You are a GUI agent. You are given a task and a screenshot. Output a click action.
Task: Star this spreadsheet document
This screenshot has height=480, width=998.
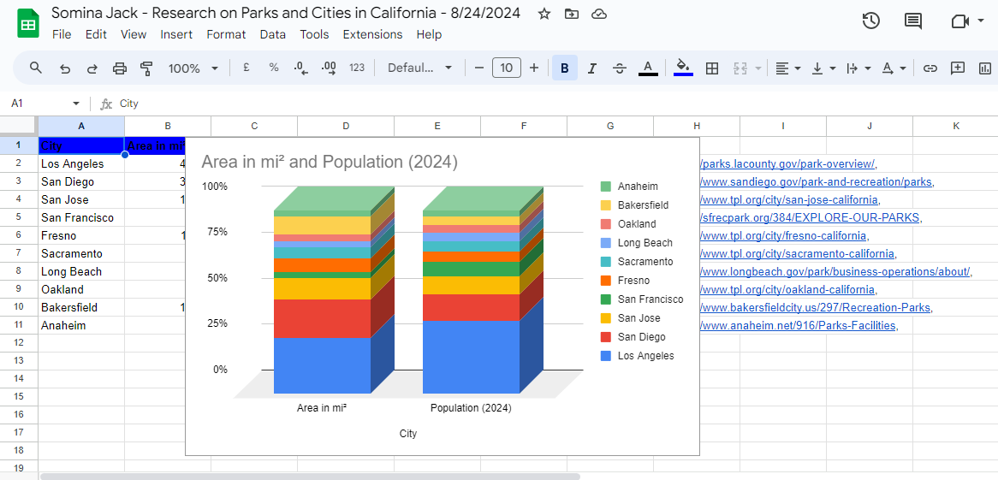tap(544, 14)
